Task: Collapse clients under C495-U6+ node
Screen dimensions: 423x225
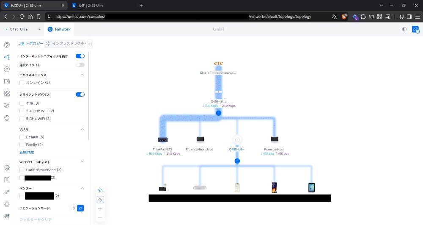Action: [x=237, y=161]
